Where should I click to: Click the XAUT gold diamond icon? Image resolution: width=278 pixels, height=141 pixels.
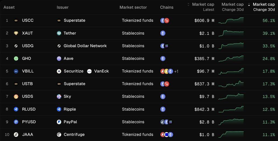tap(16, 33)
